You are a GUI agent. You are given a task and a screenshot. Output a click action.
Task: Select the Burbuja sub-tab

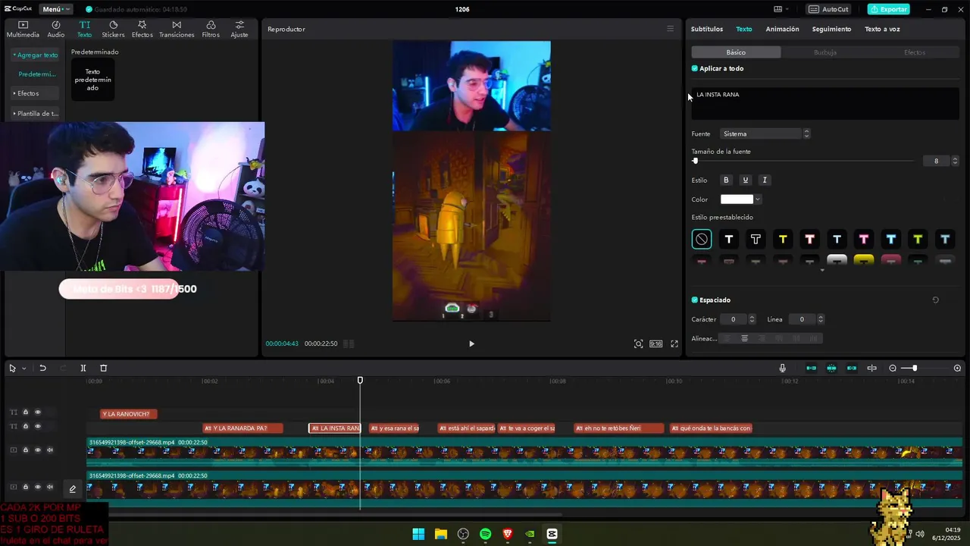pyautogui.click(x=825, y=52)
